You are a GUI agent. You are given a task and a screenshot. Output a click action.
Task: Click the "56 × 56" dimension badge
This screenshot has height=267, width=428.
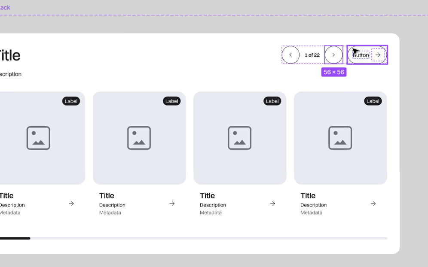(334, 72)
